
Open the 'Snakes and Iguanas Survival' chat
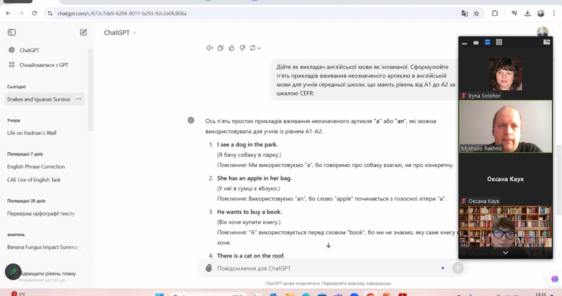(39, 99)
